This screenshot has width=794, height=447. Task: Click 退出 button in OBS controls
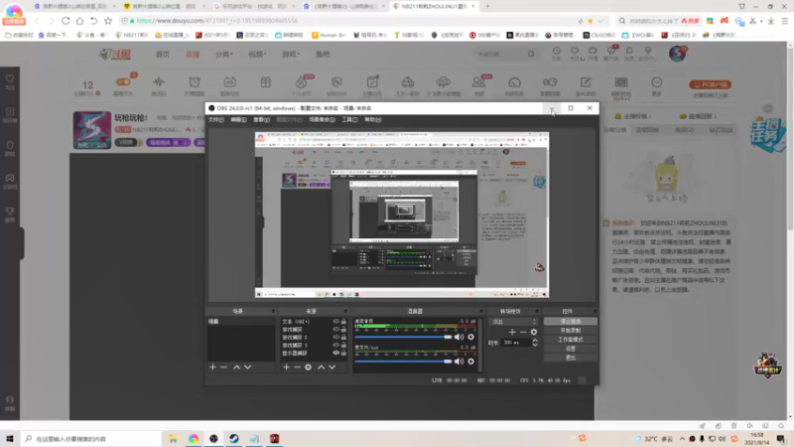[570, 358]
